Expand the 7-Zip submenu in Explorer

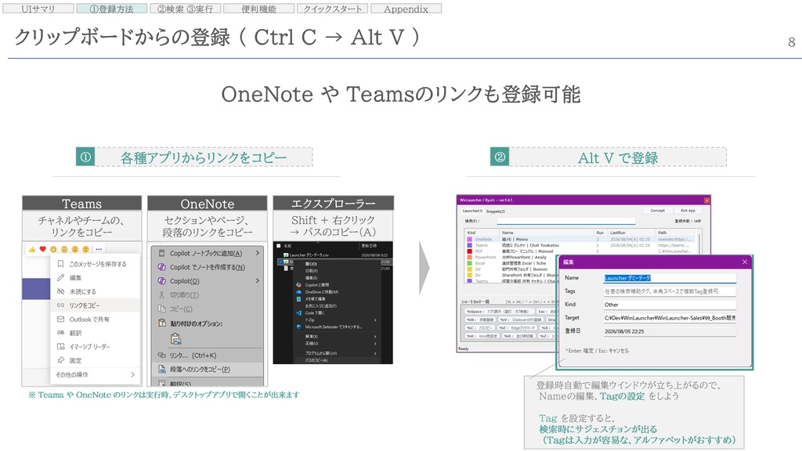coord(375,320)
